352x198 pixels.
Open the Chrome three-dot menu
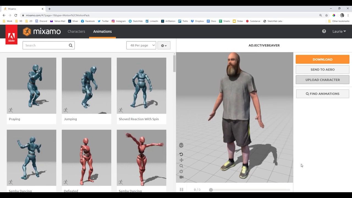(348, 15)
